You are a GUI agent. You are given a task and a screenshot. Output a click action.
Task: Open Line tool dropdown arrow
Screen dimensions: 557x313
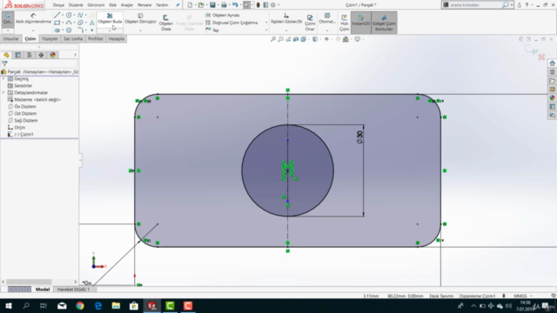pos(63,15)
